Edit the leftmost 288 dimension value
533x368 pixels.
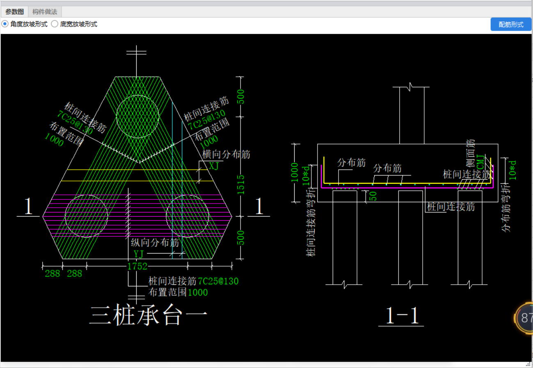52,274
